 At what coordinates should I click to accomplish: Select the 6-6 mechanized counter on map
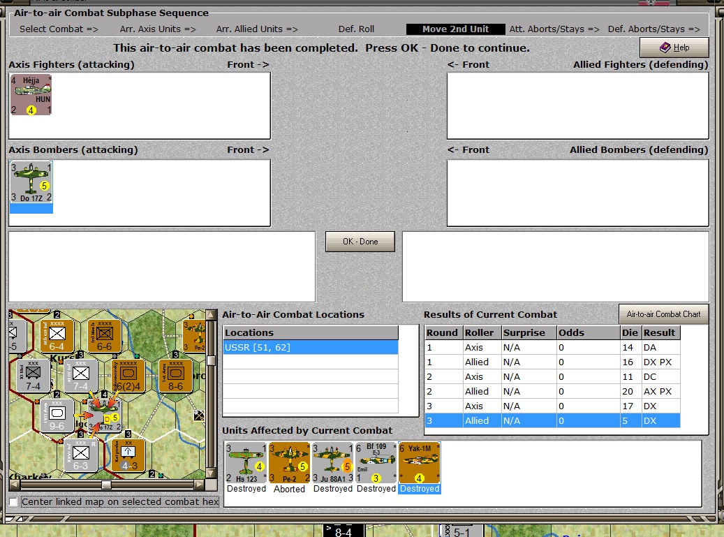coord(104,336)
